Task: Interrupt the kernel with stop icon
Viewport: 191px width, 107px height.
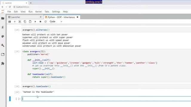Action: click(x=41, y=22)
